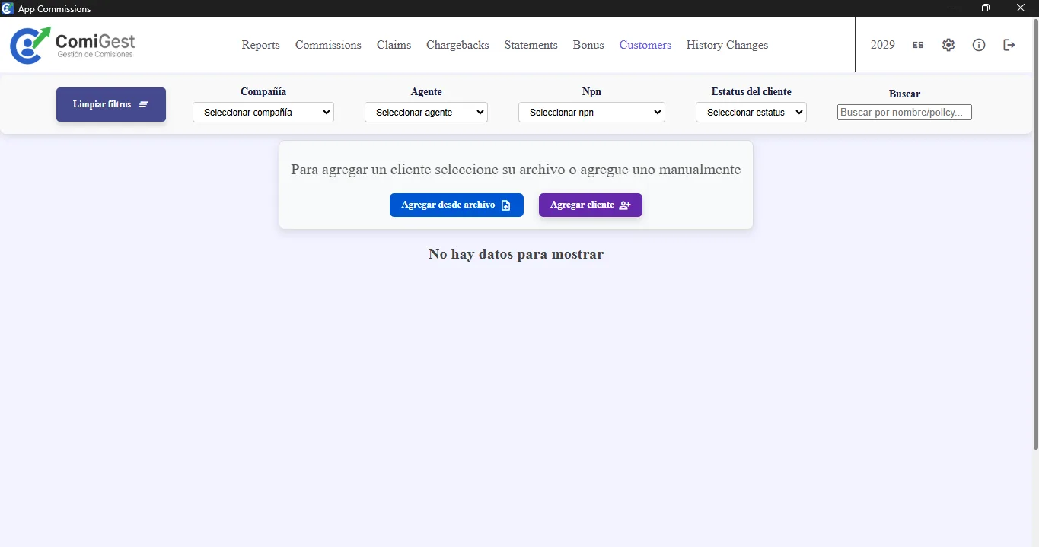Restore down the App Commissions window
This screenshot has height=547, width=1039.
(986, 8)
